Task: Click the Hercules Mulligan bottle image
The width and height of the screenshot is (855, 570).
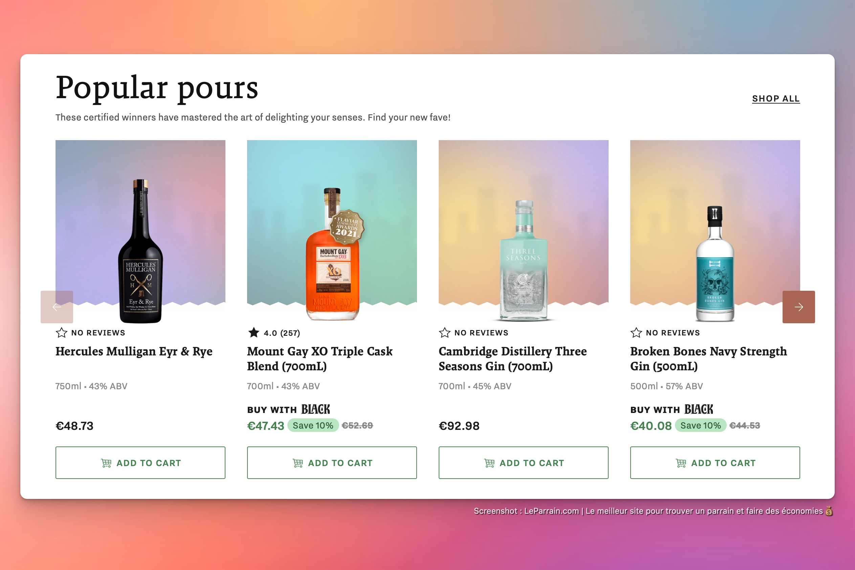Action: coord(140,251)
